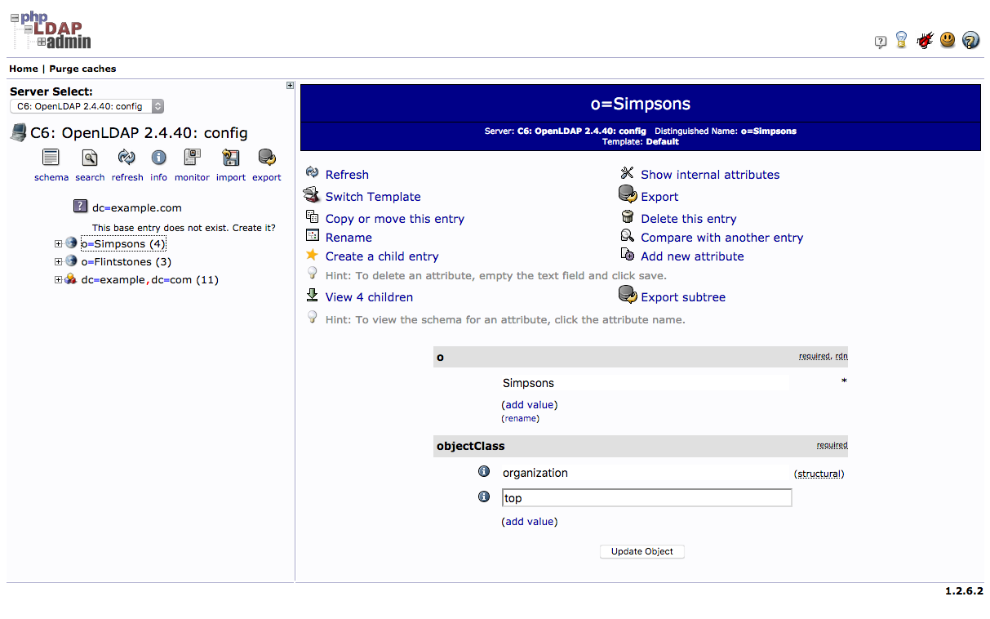Click the objectClass 'top' text field
990x619 pixels.
(646, 498)
